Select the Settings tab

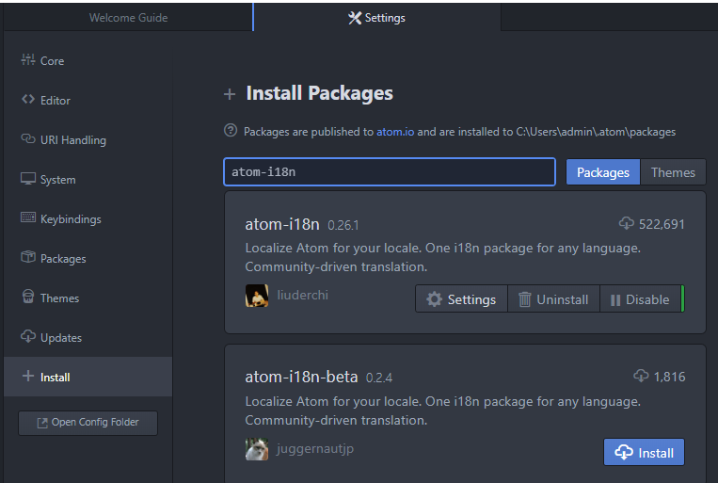click(x=376, y=17)
